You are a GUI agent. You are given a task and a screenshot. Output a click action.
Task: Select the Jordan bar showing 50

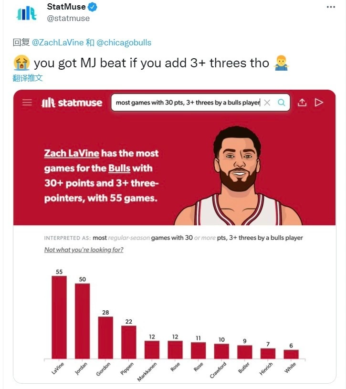(x=83, y=321)
